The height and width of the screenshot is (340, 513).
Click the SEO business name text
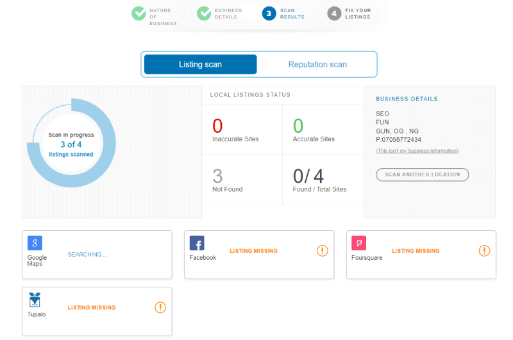coord(382,114)
